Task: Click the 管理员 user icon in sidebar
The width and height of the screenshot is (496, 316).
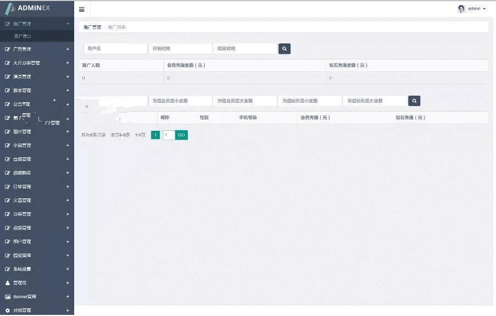Action: coord(8,283)
